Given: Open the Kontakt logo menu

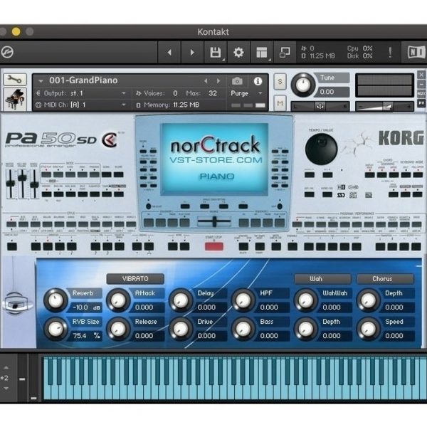Looking at the screenshot, I should [7, 52].
